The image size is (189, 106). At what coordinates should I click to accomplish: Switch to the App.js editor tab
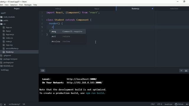point(97,9)
